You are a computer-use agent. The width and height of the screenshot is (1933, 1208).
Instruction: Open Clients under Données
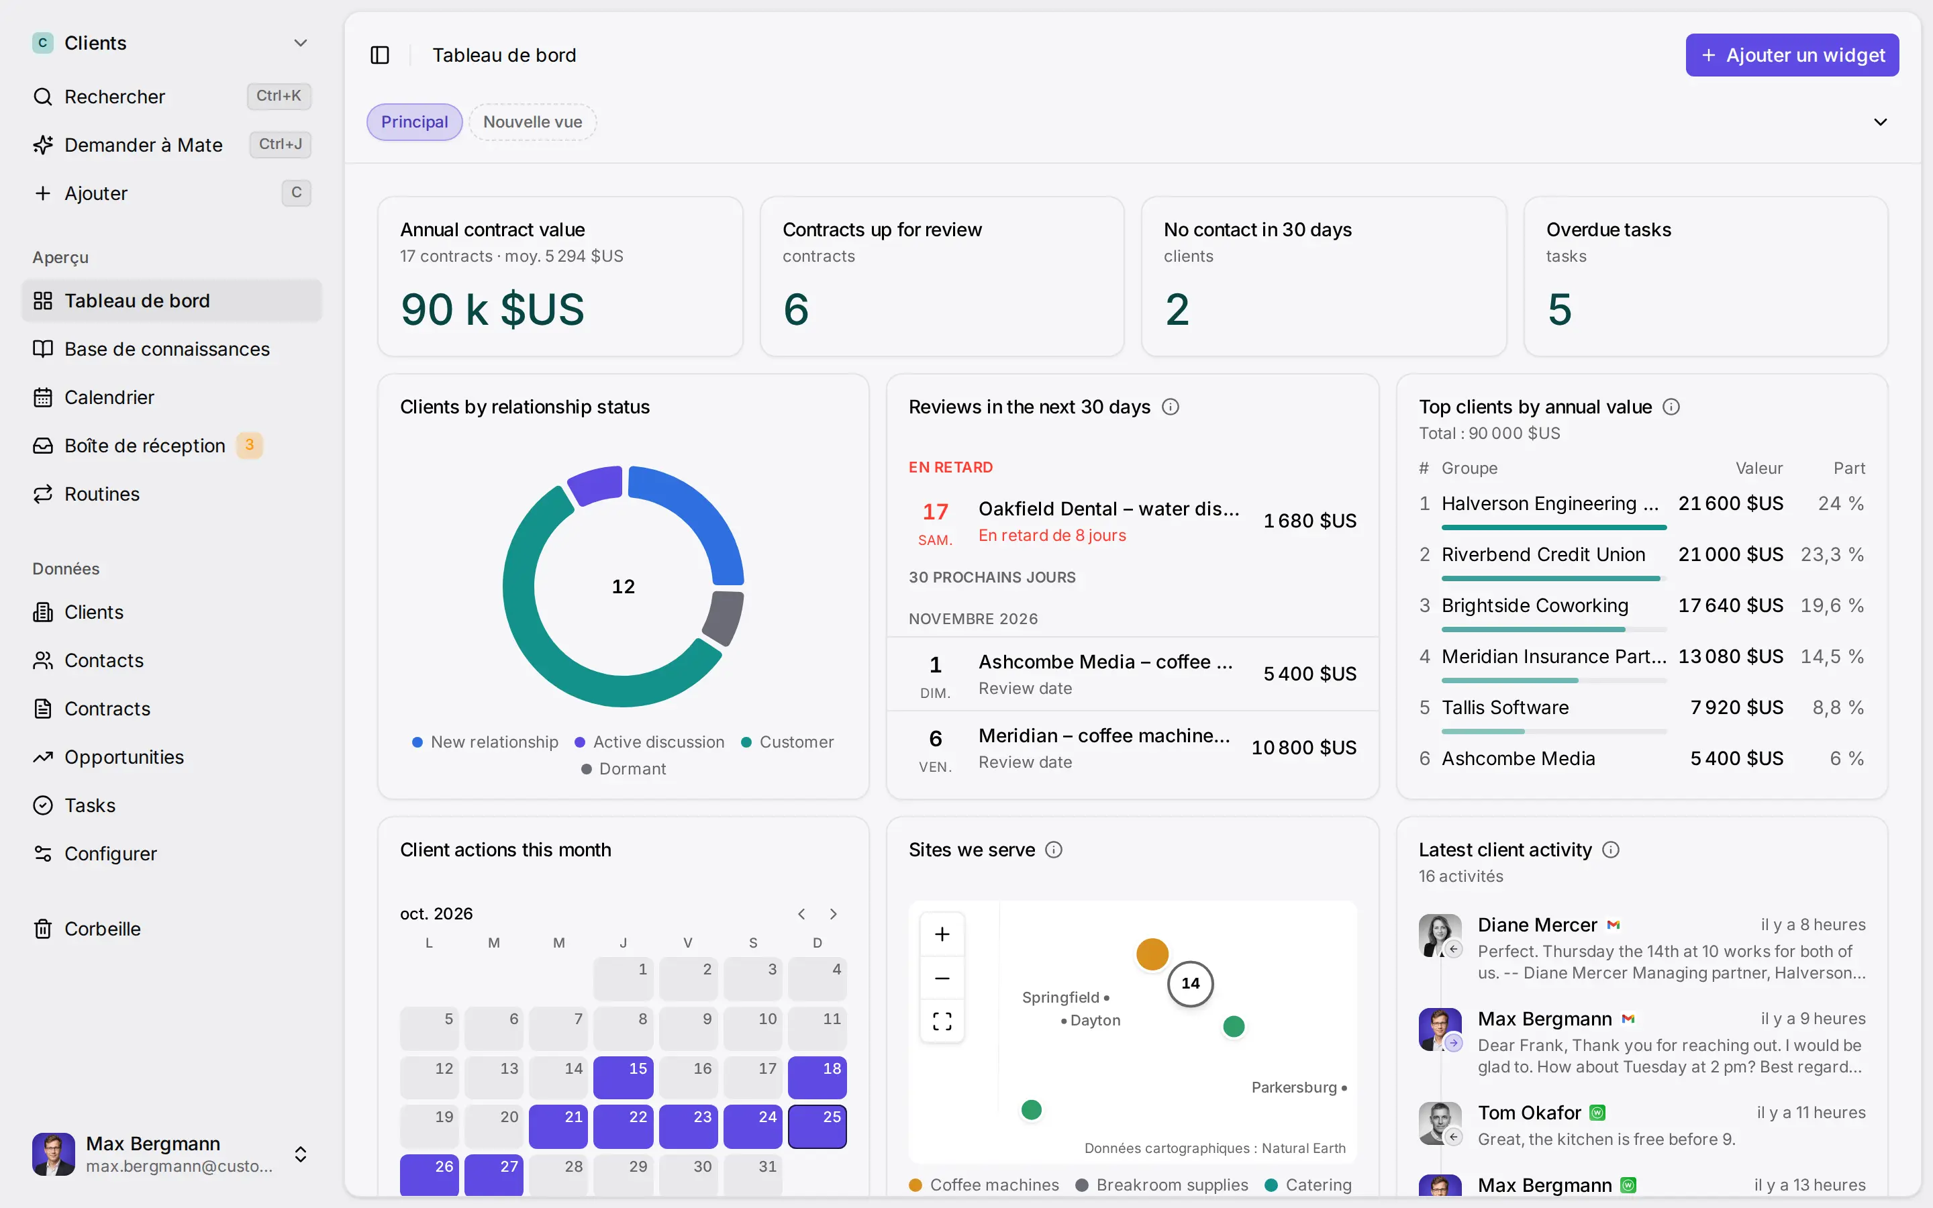pos(172,612)
